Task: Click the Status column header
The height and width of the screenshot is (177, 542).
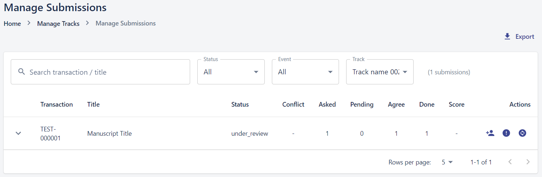Action: click(x=240, y=104)
